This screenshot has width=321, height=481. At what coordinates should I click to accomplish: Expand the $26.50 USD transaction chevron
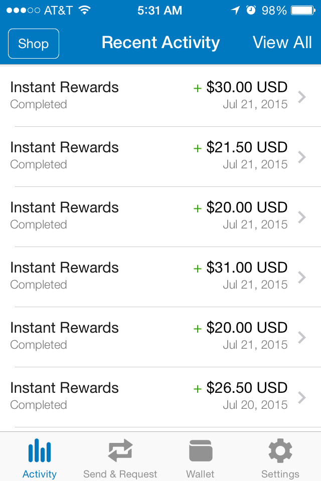pyautogui.click(x=302, y=397)
